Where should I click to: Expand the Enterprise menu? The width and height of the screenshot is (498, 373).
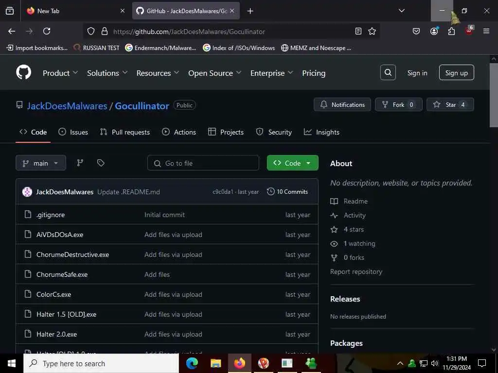pyautogui.click(x=271, y=73)
